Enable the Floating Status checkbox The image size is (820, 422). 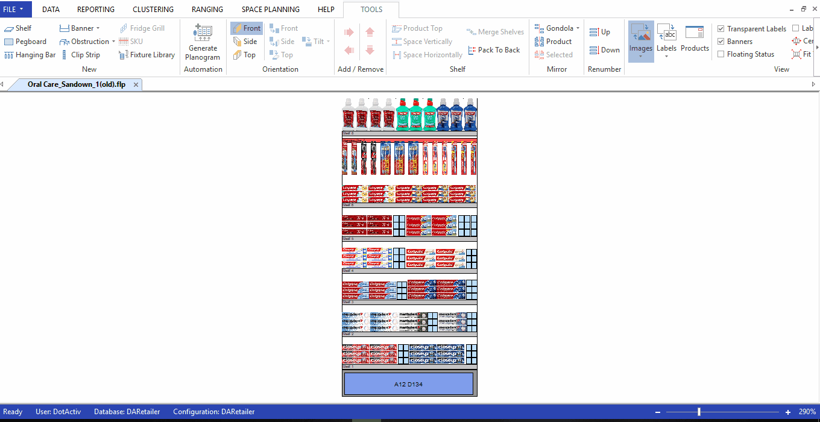[x=721, y=54]
